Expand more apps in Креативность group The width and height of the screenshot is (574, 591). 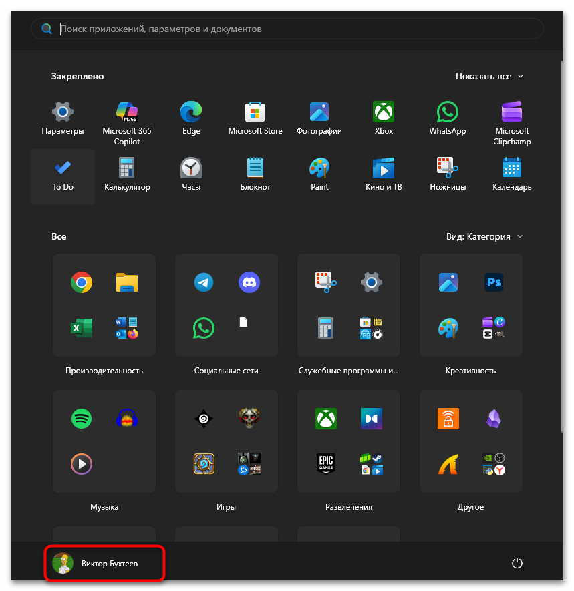coord(494,327)
